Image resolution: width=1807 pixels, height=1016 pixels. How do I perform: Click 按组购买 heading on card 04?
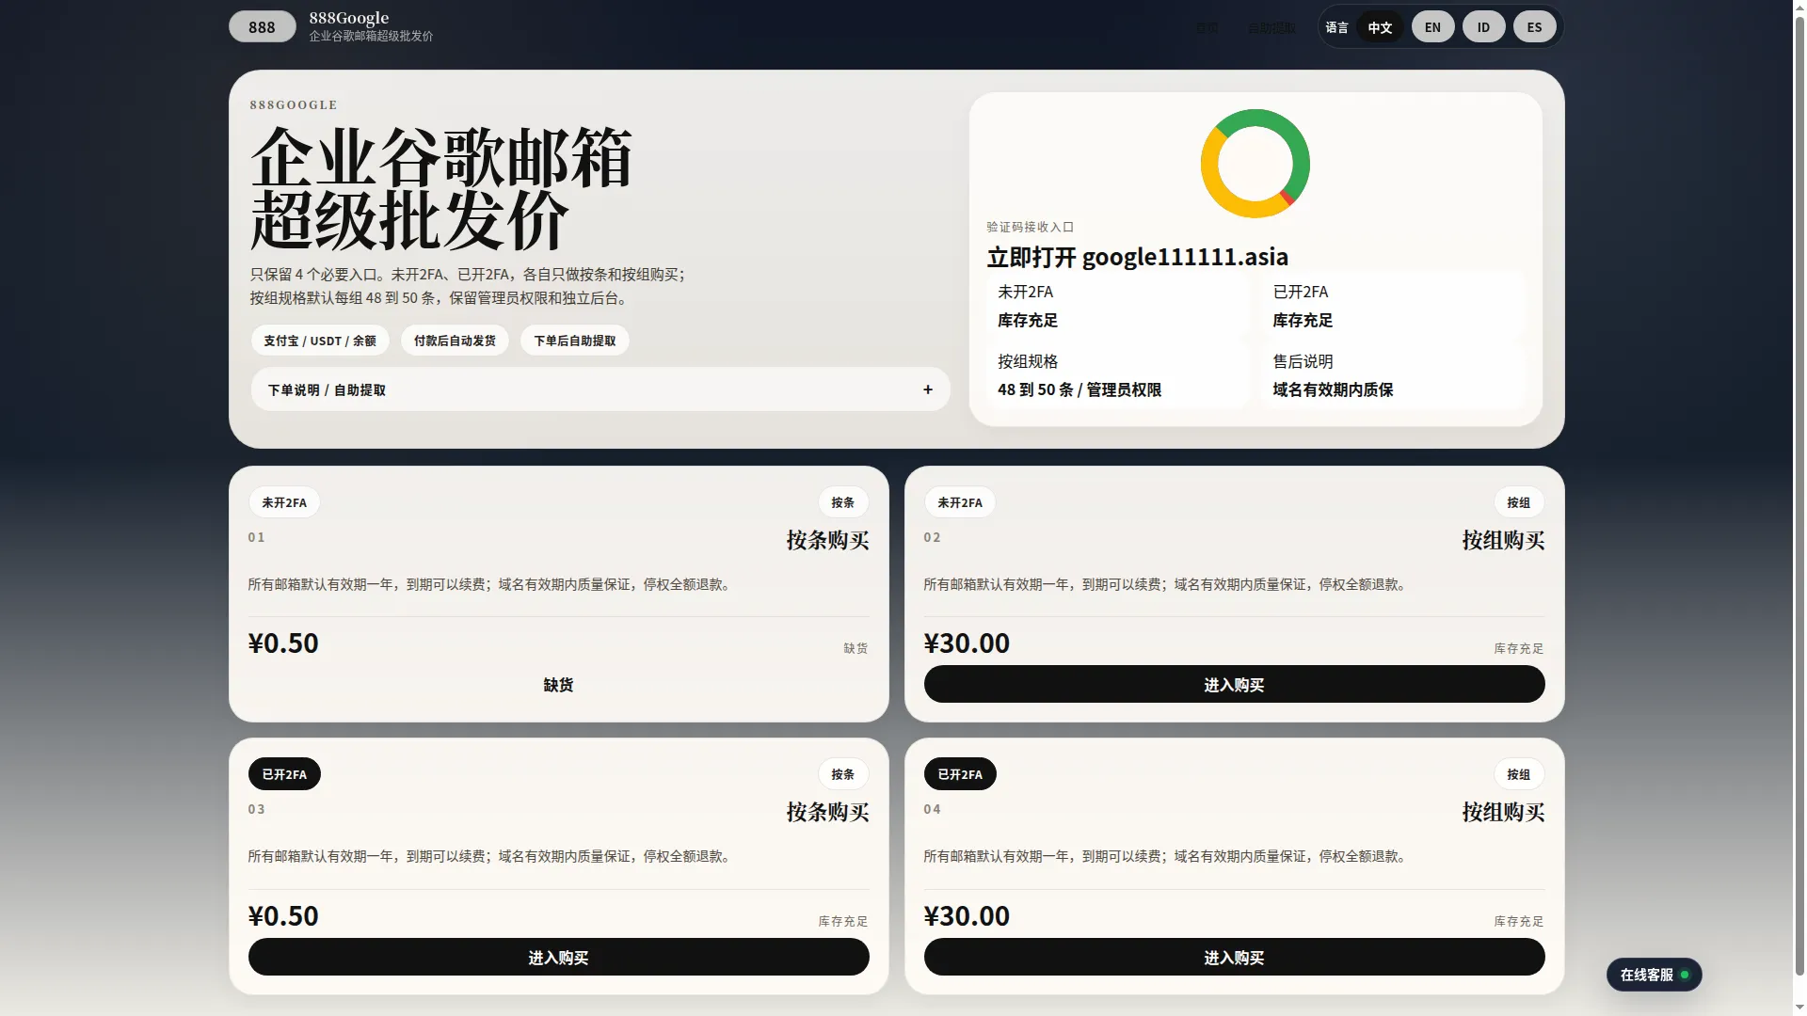[x=1503, y=812]
